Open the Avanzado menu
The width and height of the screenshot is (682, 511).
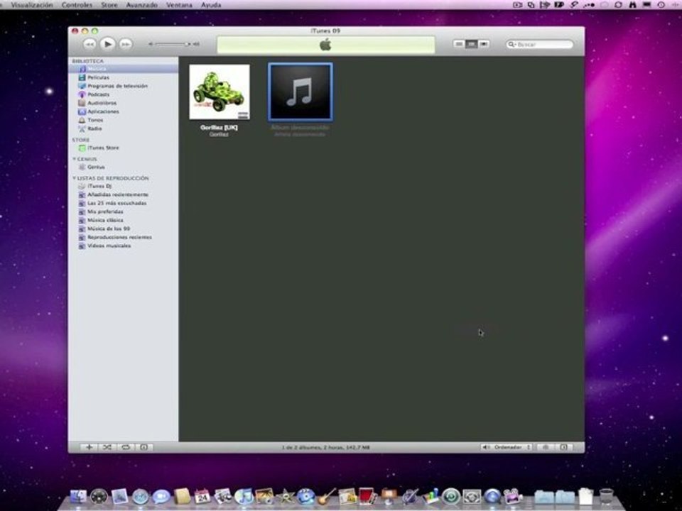click(142, 5)
